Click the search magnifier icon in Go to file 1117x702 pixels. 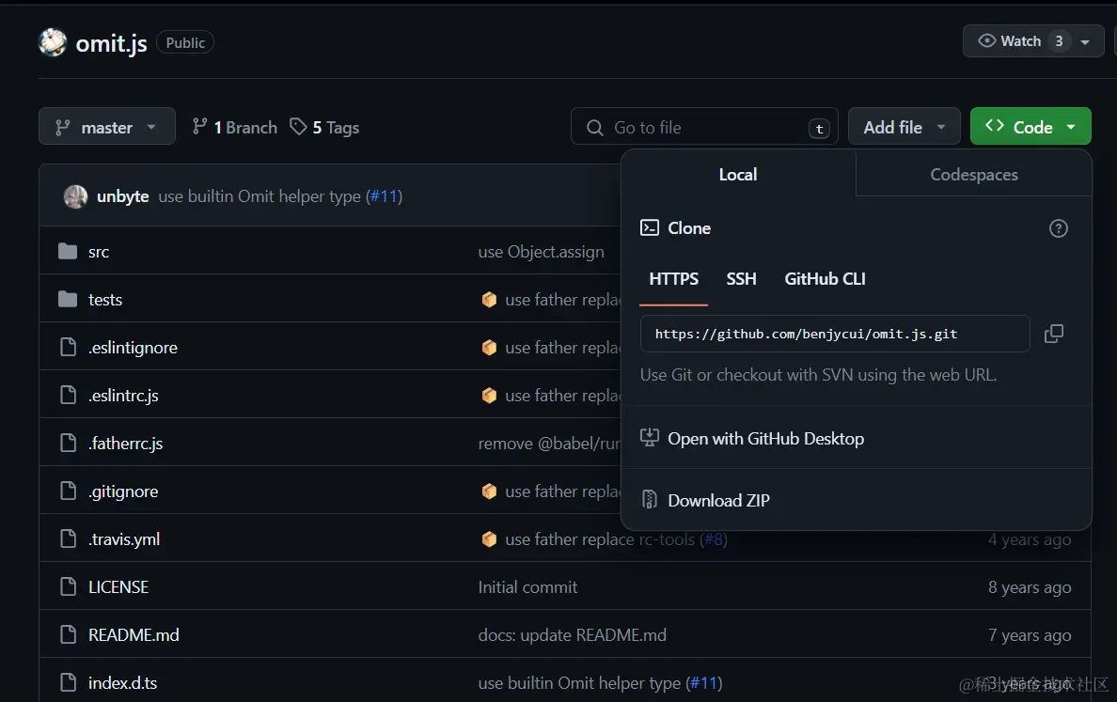pyautogui.click(x=594, y=128)
